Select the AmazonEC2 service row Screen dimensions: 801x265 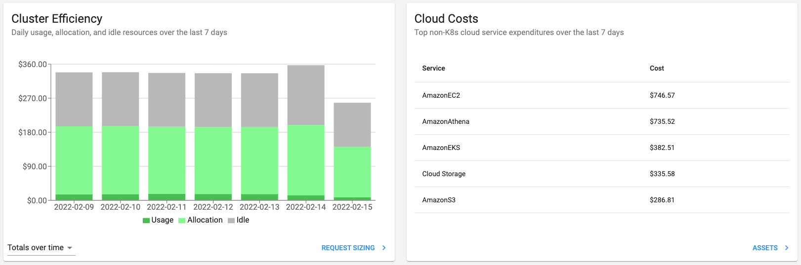pyautogui.click(x=602, y=95)
